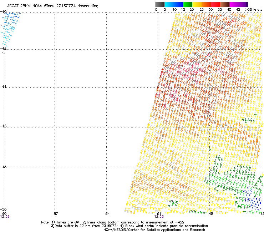Click the '-51' longitude axis label
The image size is (264, 232).
pyautogui.click(x=158, y=213)
